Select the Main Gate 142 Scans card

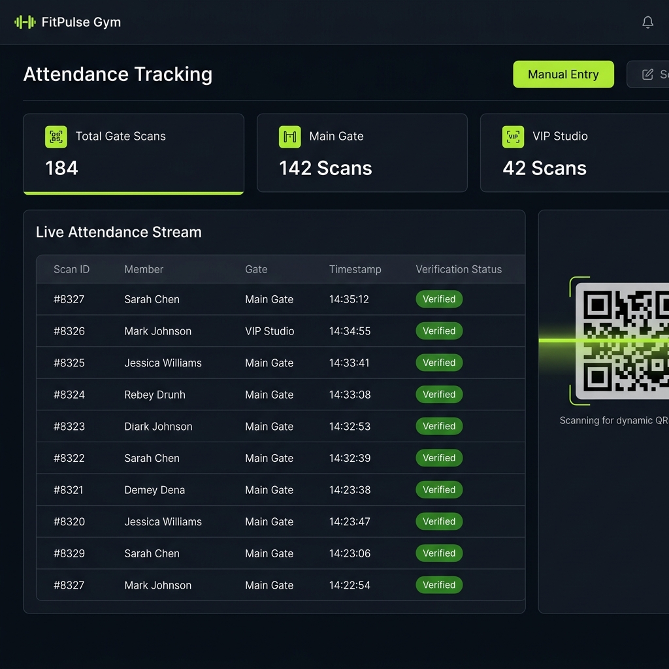coord(362,153)
